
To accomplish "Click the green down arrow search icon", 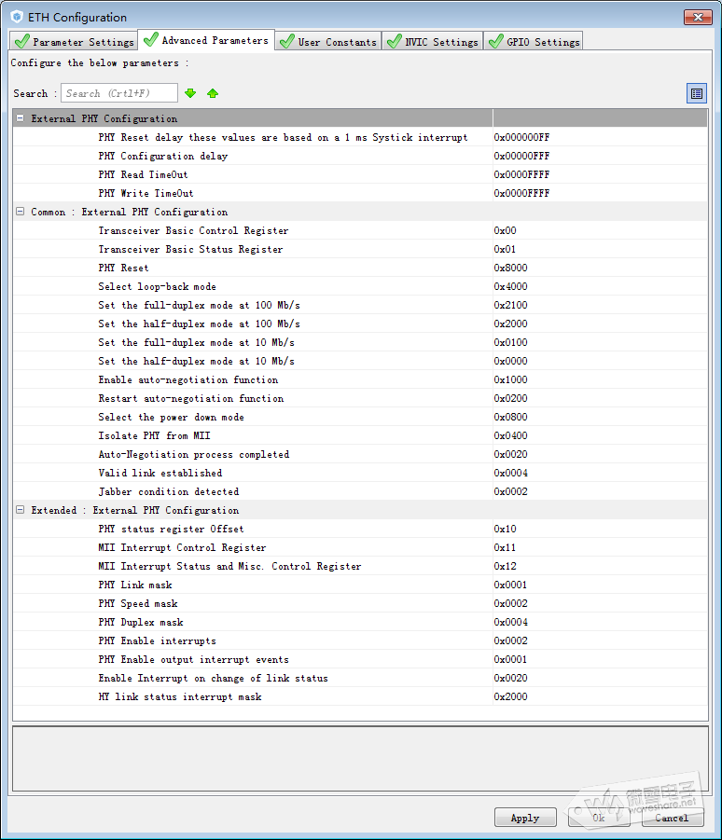I will [x=190, y=93].
